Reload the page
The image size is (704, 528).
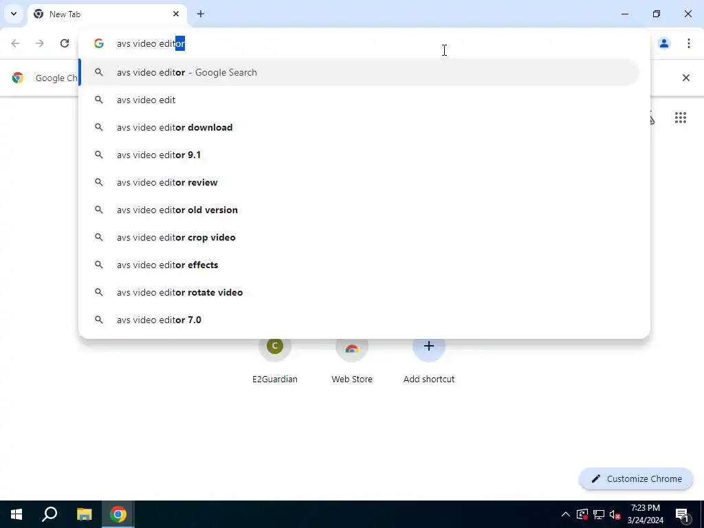(x=65, y=43)
